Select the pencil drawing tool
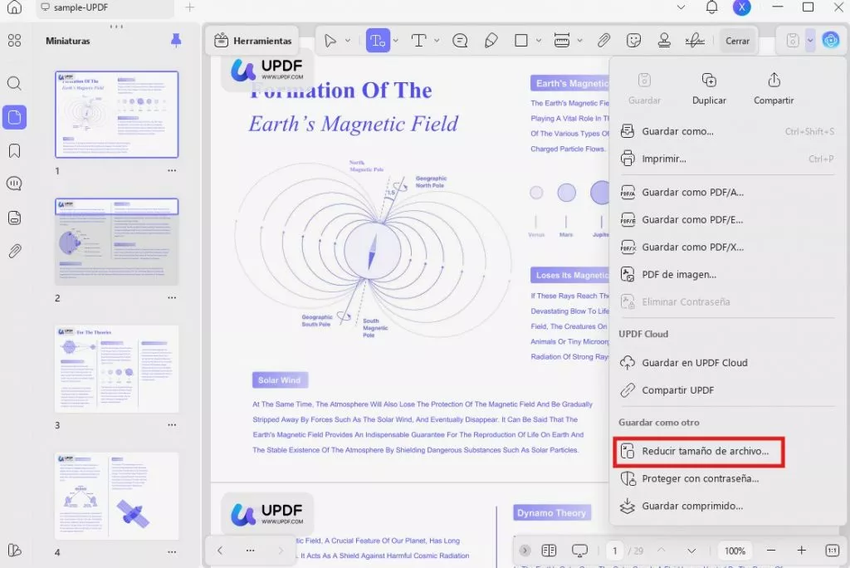This screenshot has width=850, height=568. click(491, 41)
